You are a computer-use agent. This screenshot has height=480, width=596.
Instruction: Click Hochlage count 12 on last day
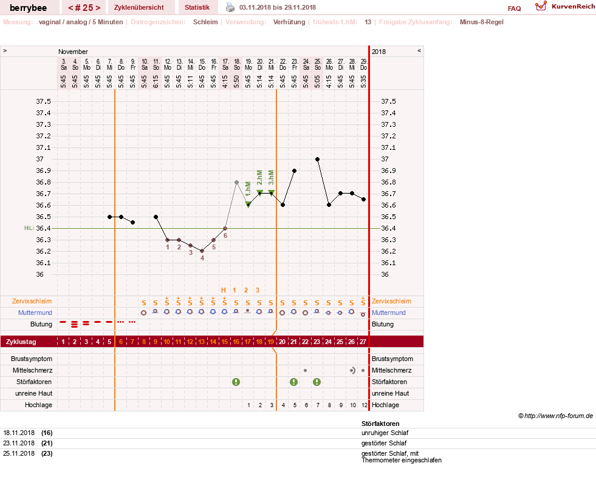click(x=365, y=405)
